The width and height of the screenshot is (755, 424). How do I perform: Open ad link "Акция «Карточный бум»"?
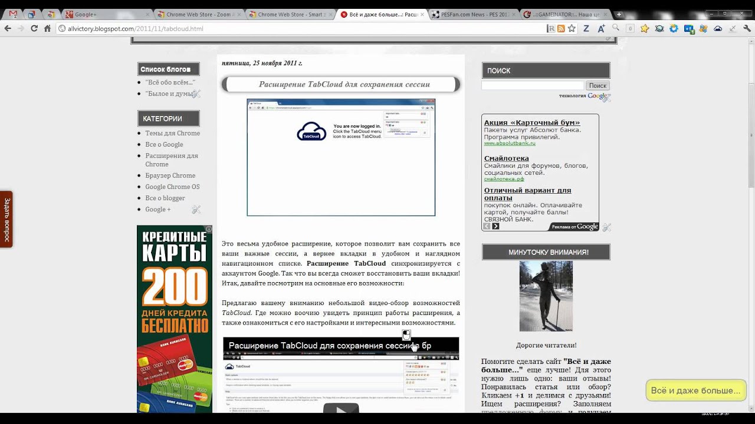532,122
